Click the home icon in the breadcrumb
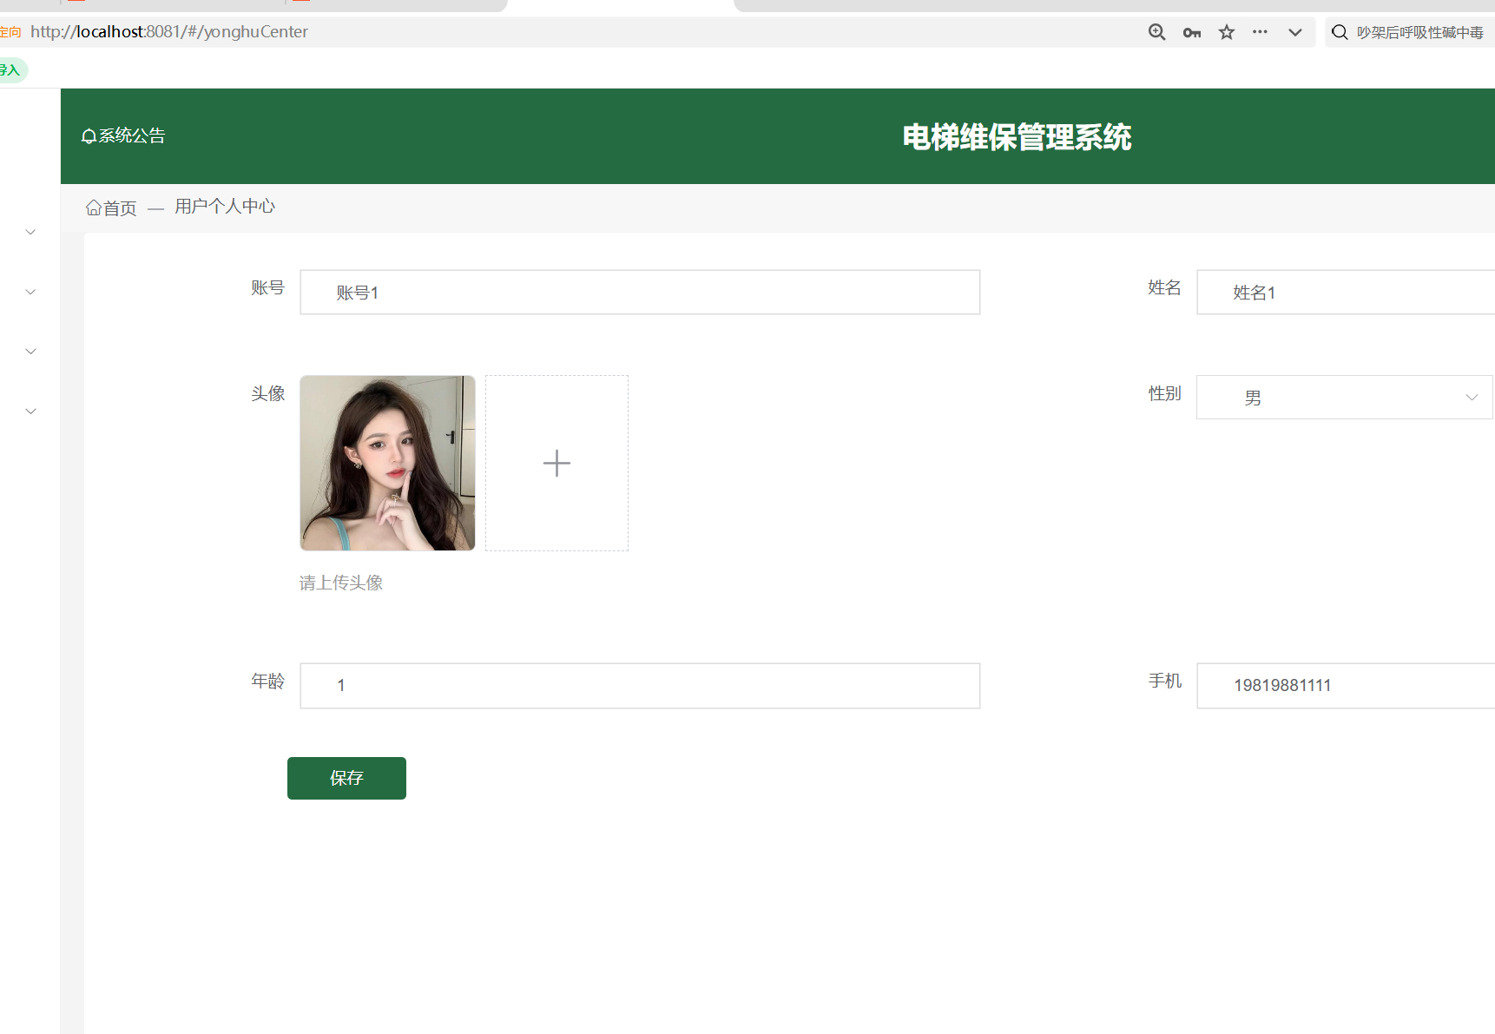1495x1034 pixels. click(93, 207)
